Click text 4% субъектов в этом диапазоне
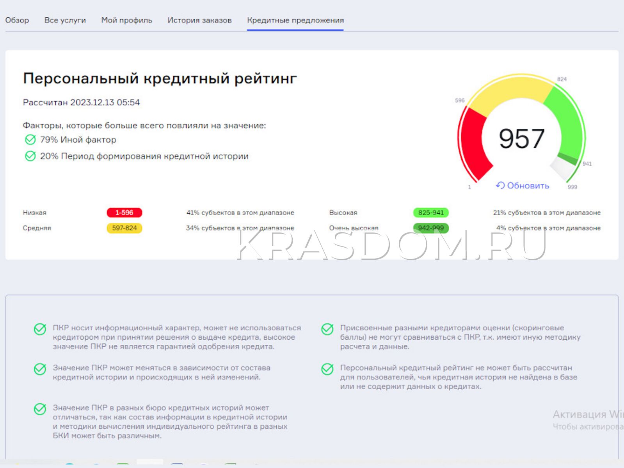The height and width of the screenshot is (468, 624). click(548, 228)
